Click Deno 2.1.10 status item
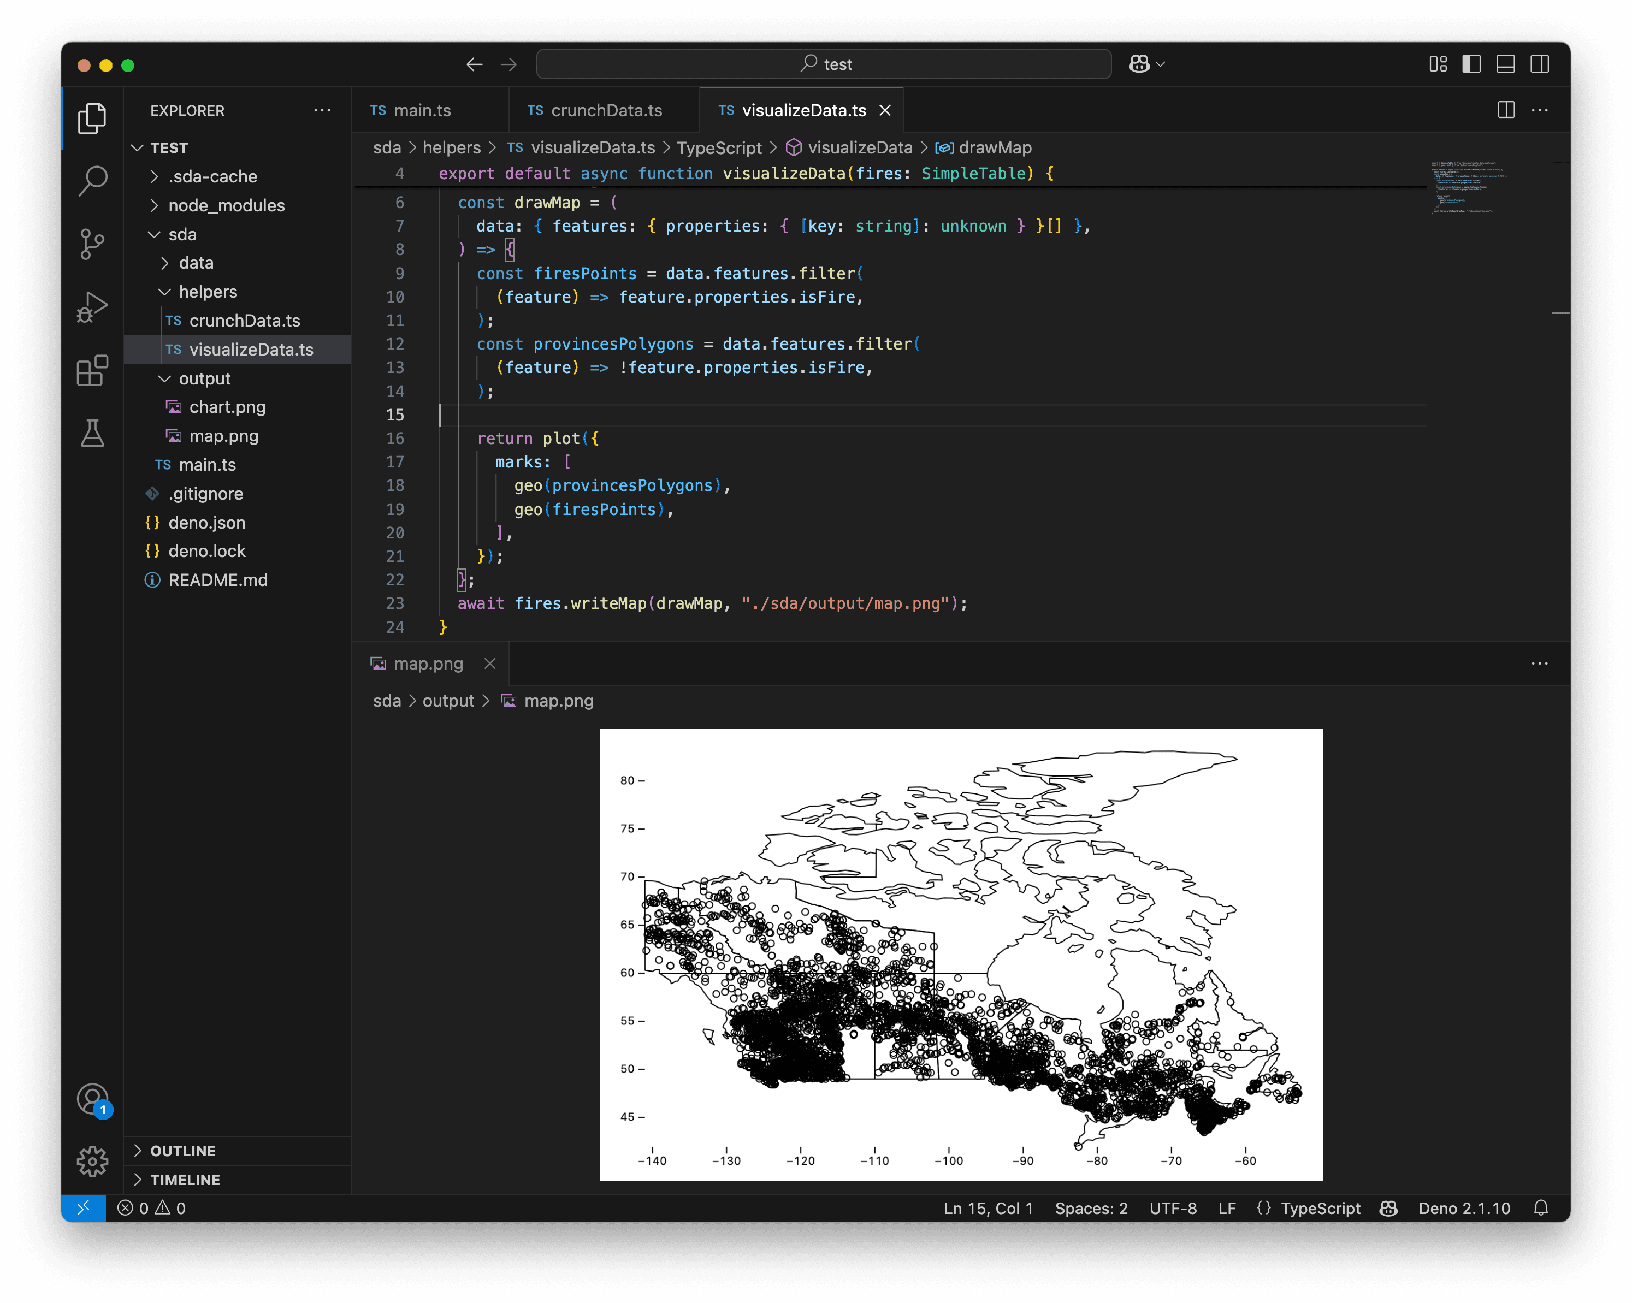This screenshot has height=1303, width=1632. click(x=1464, y=1207)
